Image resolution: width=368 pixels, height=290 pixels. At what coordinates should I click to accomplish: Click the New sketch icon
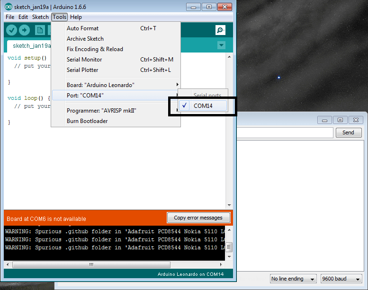(40, 30)
